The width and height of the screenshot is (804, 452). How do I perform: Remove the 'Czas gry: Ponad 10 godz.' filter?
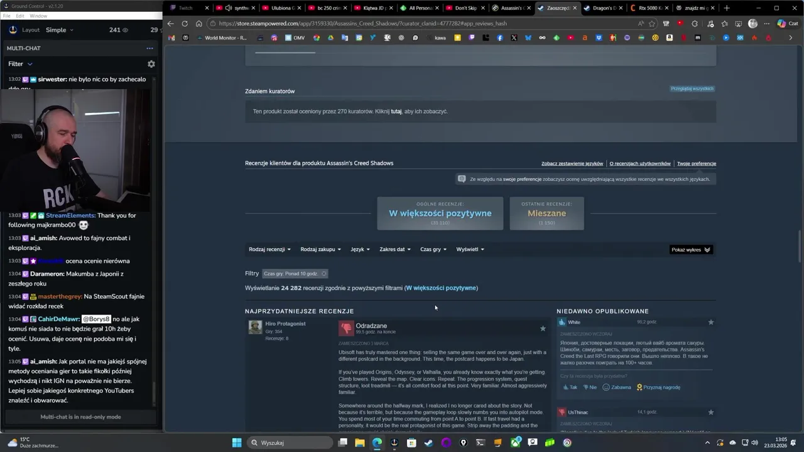[323, 274]
